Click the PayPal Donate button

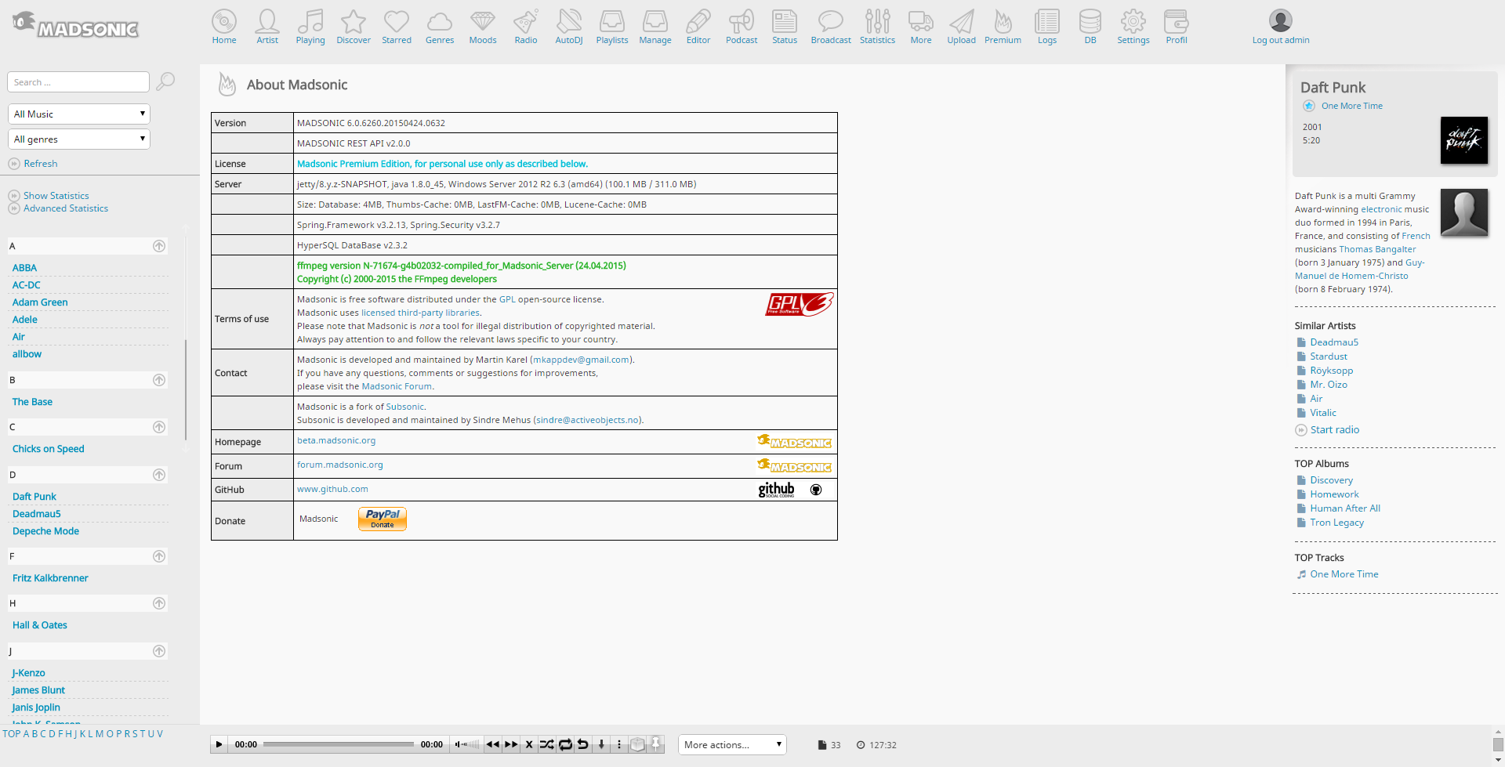(383, 519)
